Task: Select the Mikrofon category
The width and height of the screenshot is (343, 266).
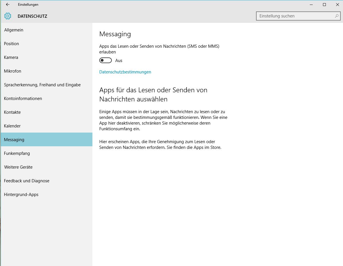Action: point(47,71)
